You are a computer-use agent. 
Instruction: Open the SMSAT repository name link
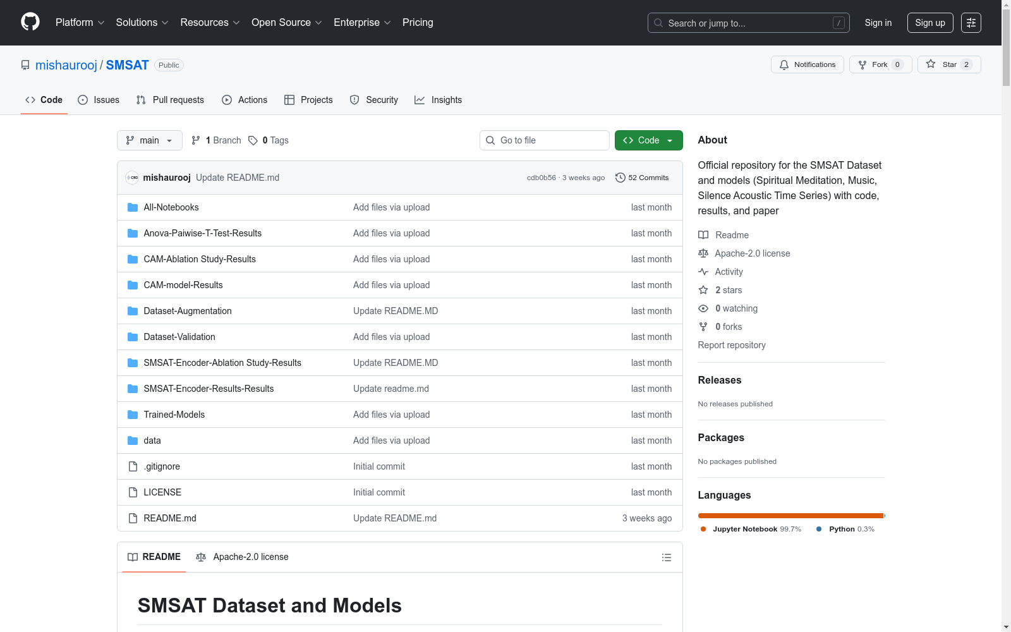tap(128, 65)
